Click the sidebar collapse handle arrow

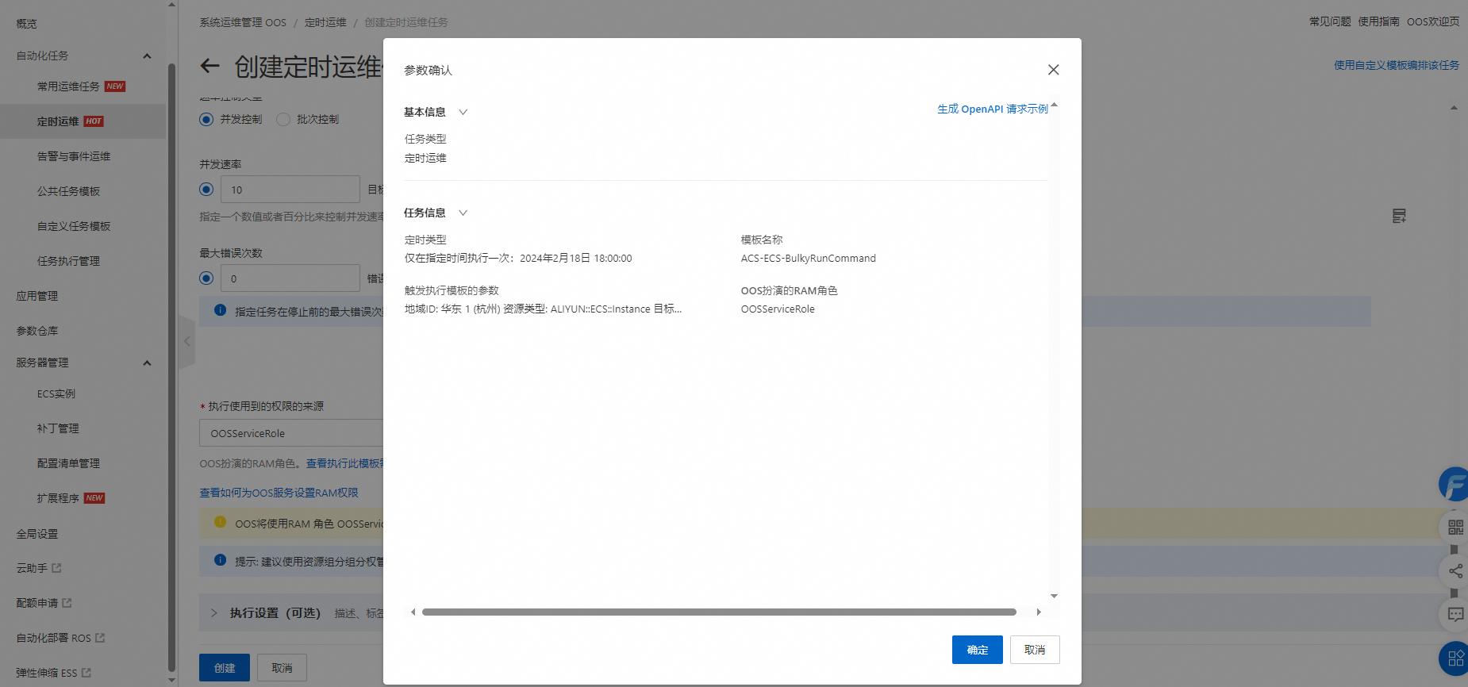point(187,342)
